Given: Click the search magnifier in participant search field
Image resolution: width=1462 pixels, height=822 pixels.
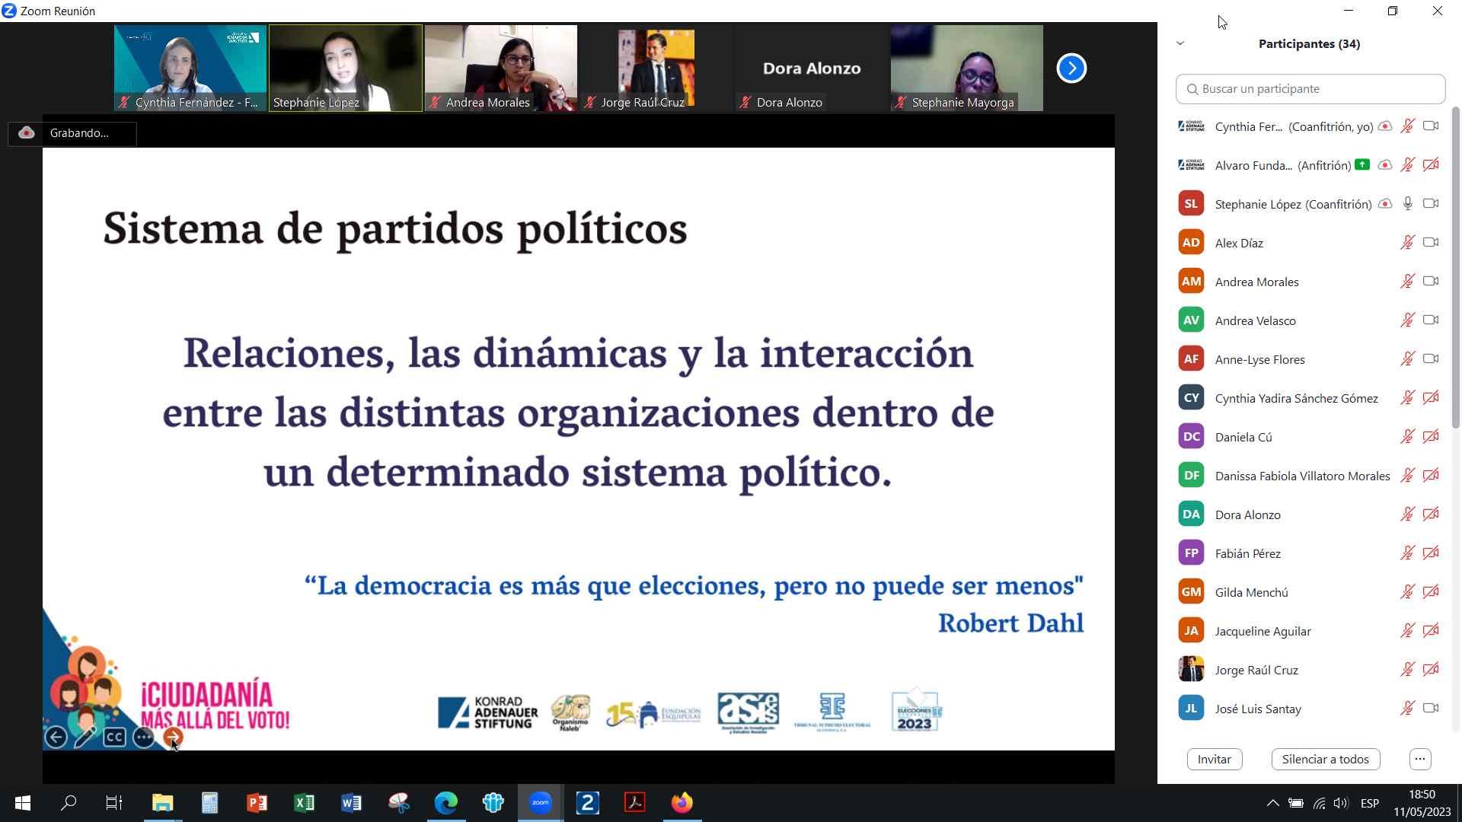Looking at the screenshot, I should coord(1192,88).
